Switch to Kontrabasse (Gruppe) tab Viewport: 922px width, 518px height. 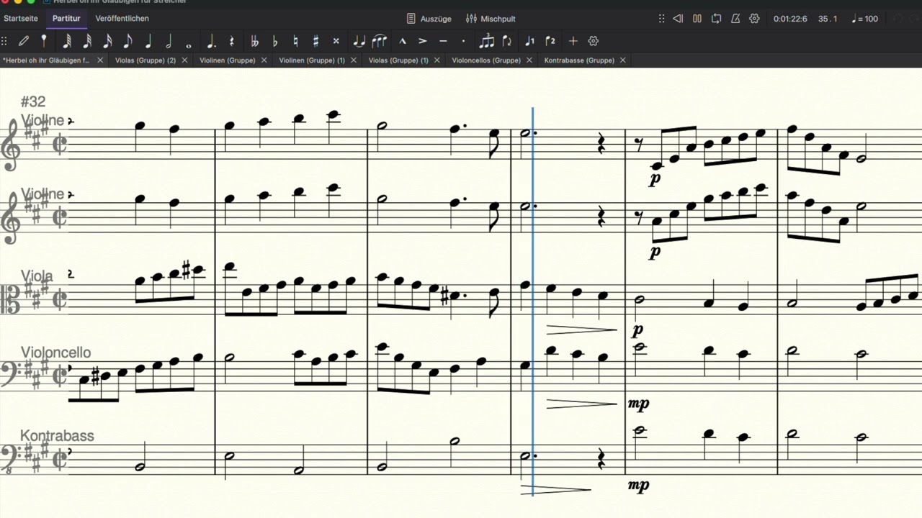point(579,60)
